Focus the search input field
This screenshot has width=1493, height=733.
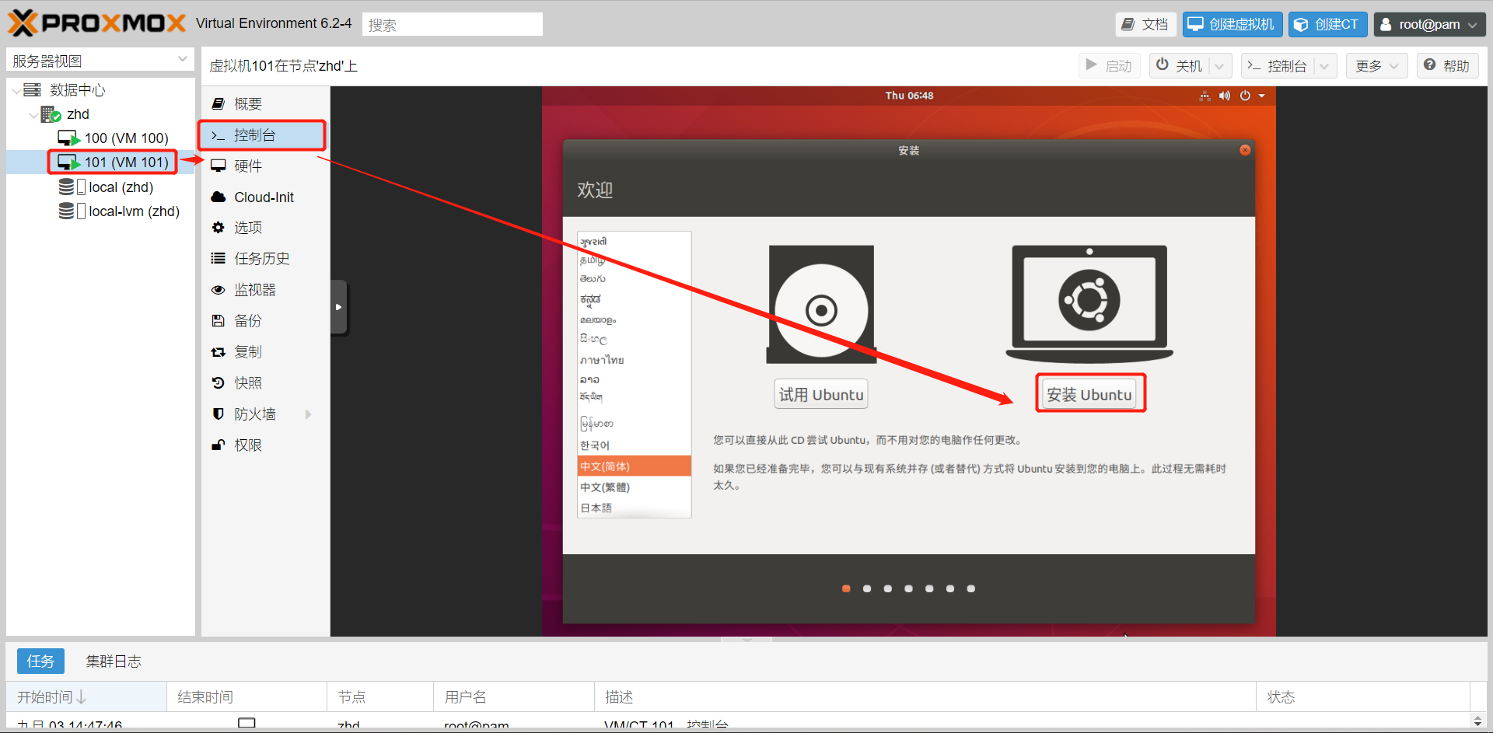tap(452, 24)
